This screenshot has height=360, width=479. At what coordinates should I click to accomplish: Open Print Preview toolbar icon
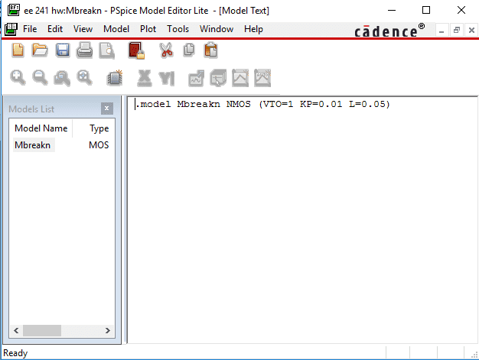coord(106,50)
